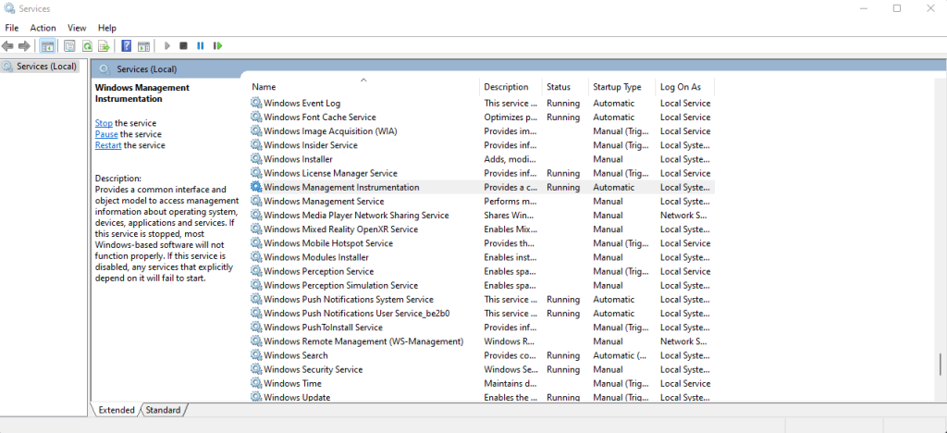This screenshot has height=433, width=947.
Task: Select the Windows Perception Service row
Action: (482, 272)
